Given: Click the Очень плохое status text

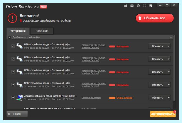Looking at the screenshot, I should click(124, 98).
